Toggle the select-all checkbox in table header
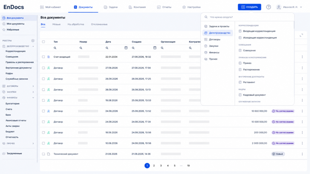310x174 pixels. point(44,42)
